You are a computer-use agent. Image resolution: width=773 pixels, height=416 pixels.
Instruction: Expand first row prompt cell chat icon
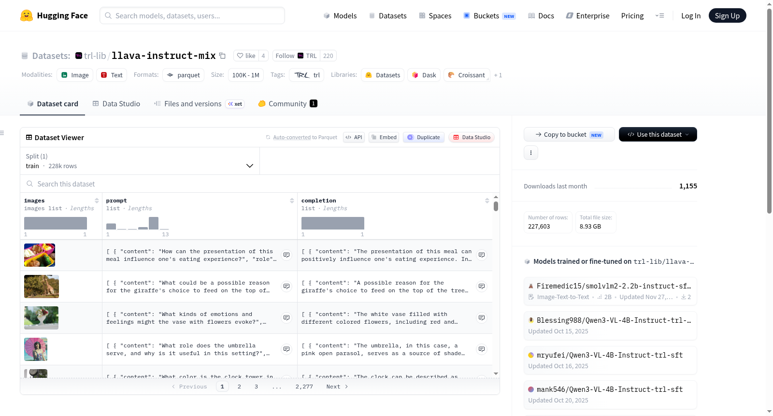tap(286, 255)
